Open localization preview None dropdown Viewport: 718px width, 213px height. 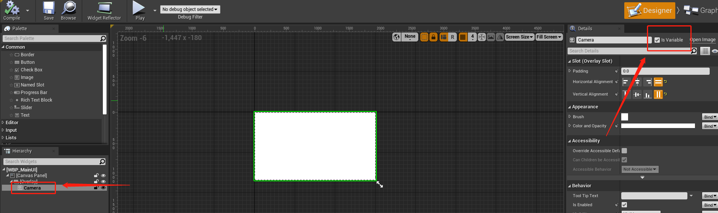coord(410,37)
